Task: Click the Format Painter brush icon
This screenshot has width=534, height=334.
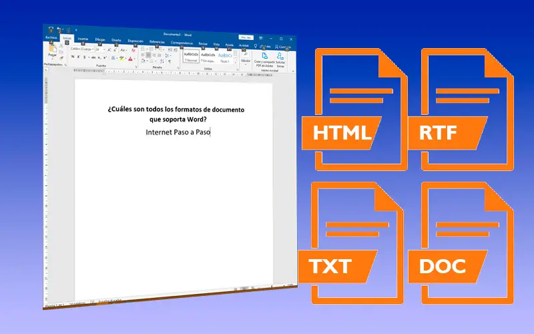Action: (61, 57)
